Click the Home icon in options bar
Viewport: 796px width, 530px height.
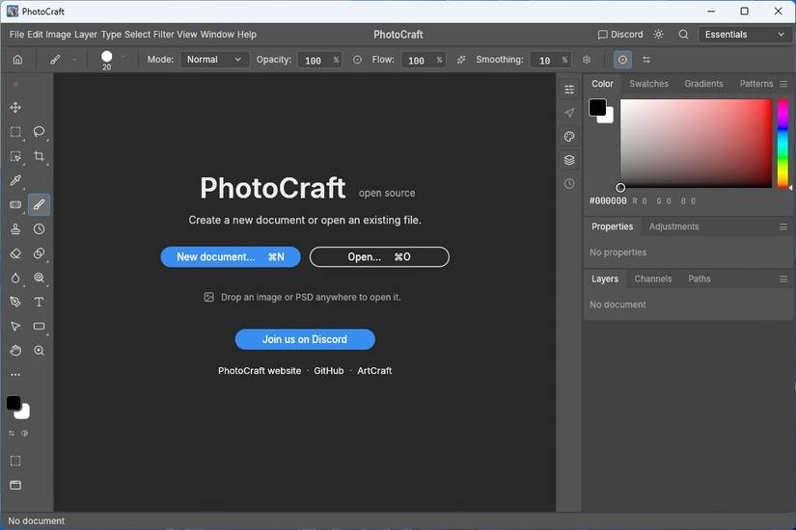(x=17, y=60)
